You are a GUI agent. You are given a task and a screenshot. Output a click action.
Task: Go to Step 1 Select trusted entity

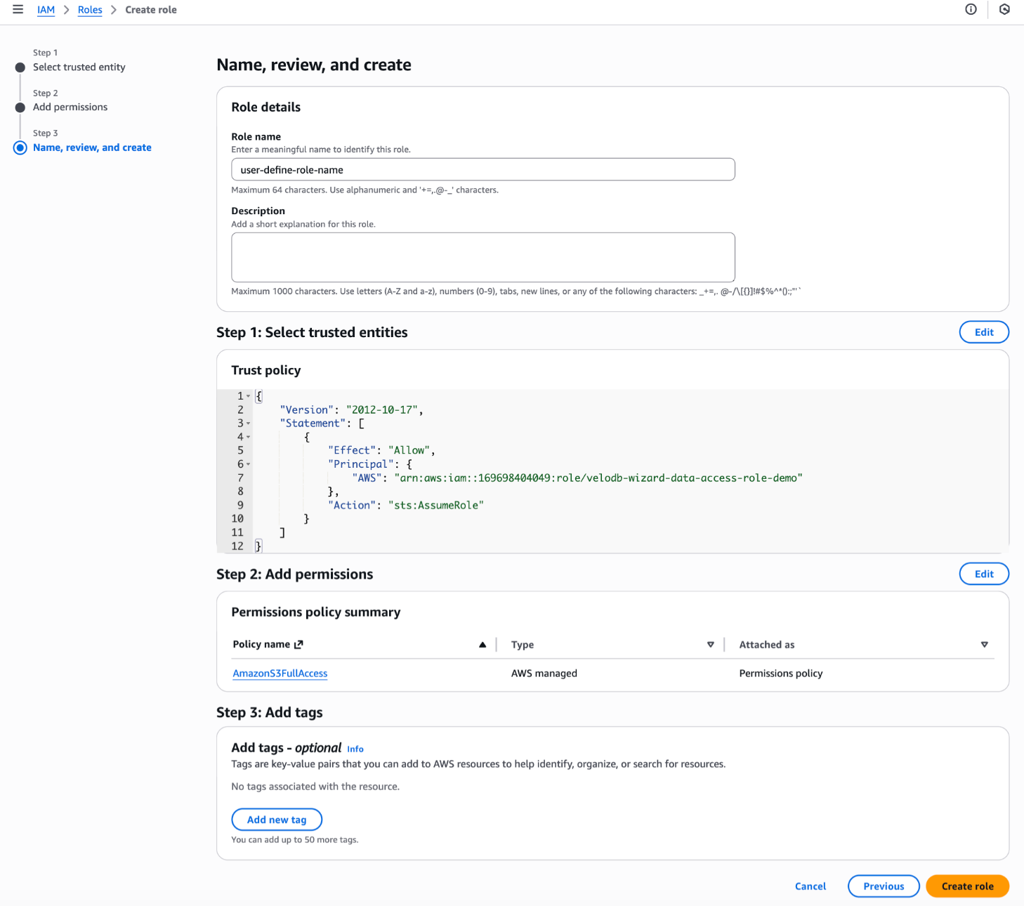[79, 67]
